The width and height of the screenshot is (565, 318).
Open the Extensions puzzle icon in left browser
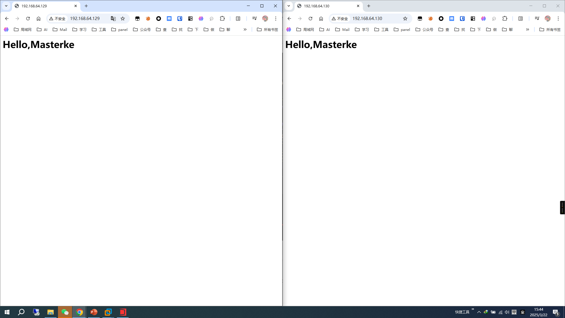tap(222, 19)
